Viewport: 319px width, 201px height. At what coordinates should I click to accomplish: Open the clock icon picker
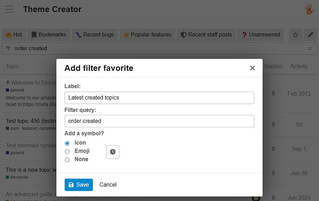(113, 152)
